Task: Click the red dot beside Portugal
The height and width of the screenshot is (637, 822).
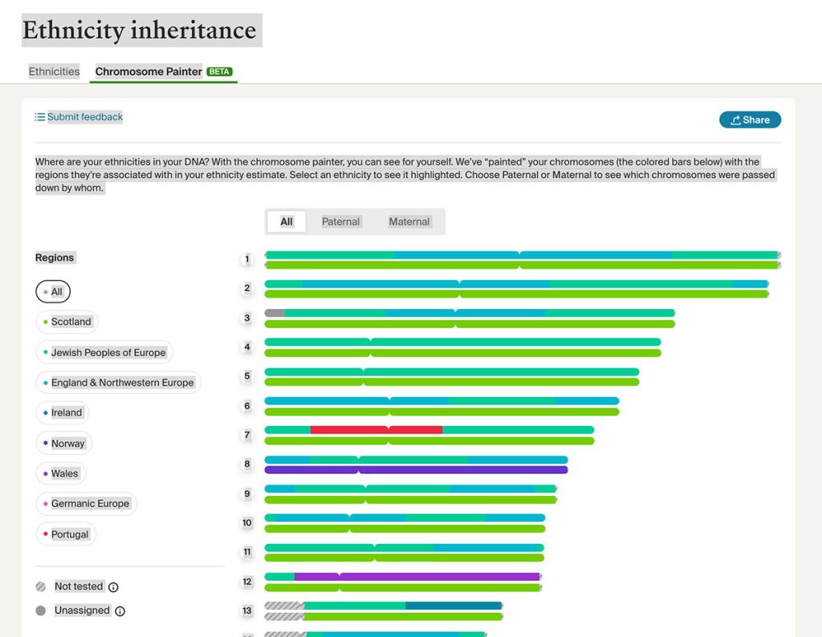Action: coord(46,534)
